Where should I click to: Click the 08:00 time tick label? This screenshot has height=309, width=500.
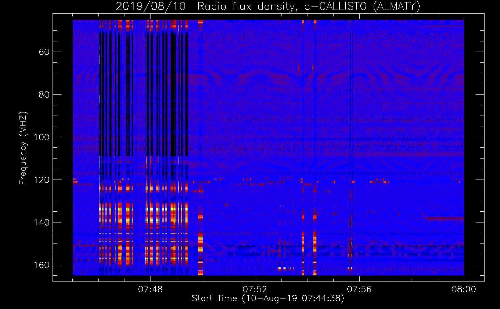[464, 290]
